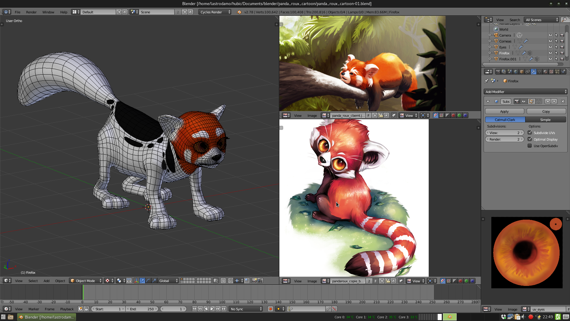
Task: Open the No Sync playback dropdown
Action: point(246,309)
